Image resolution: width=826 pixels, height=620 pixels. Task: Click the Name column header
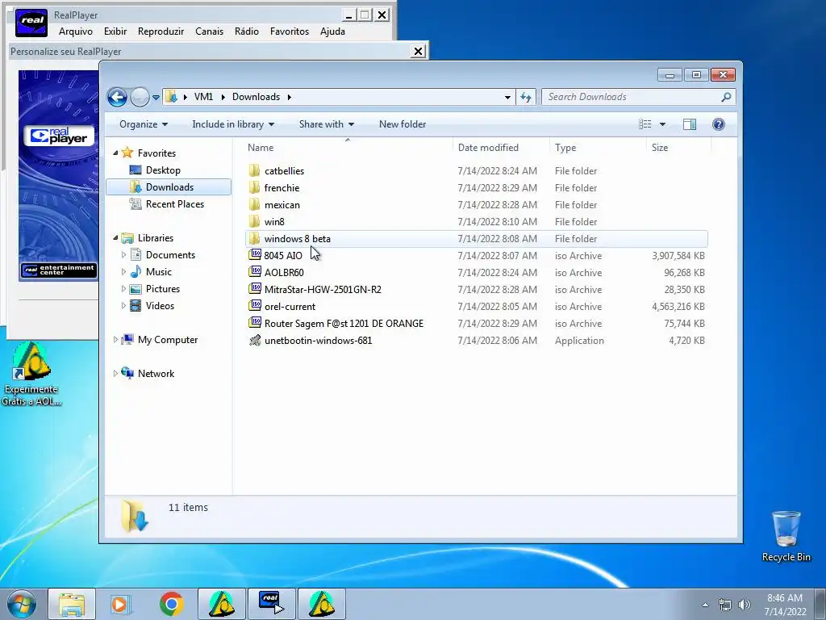(348, 148)
